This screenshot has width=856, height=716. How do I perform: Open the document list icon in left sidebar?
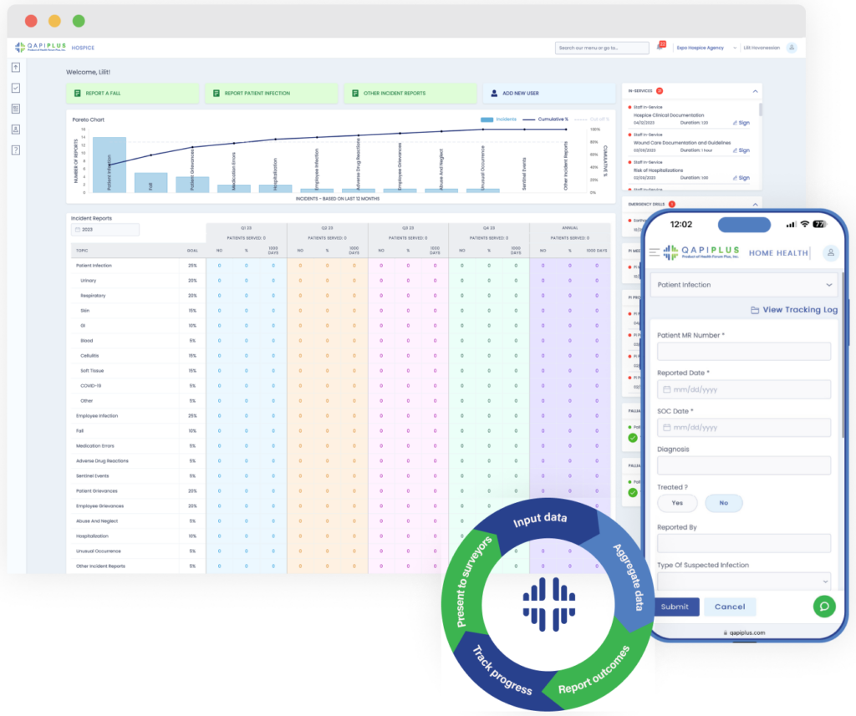pyautogui.click(x=16, y=109)
